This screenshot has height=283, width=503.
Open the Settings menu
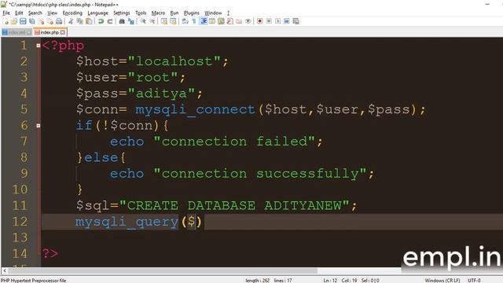122,13
